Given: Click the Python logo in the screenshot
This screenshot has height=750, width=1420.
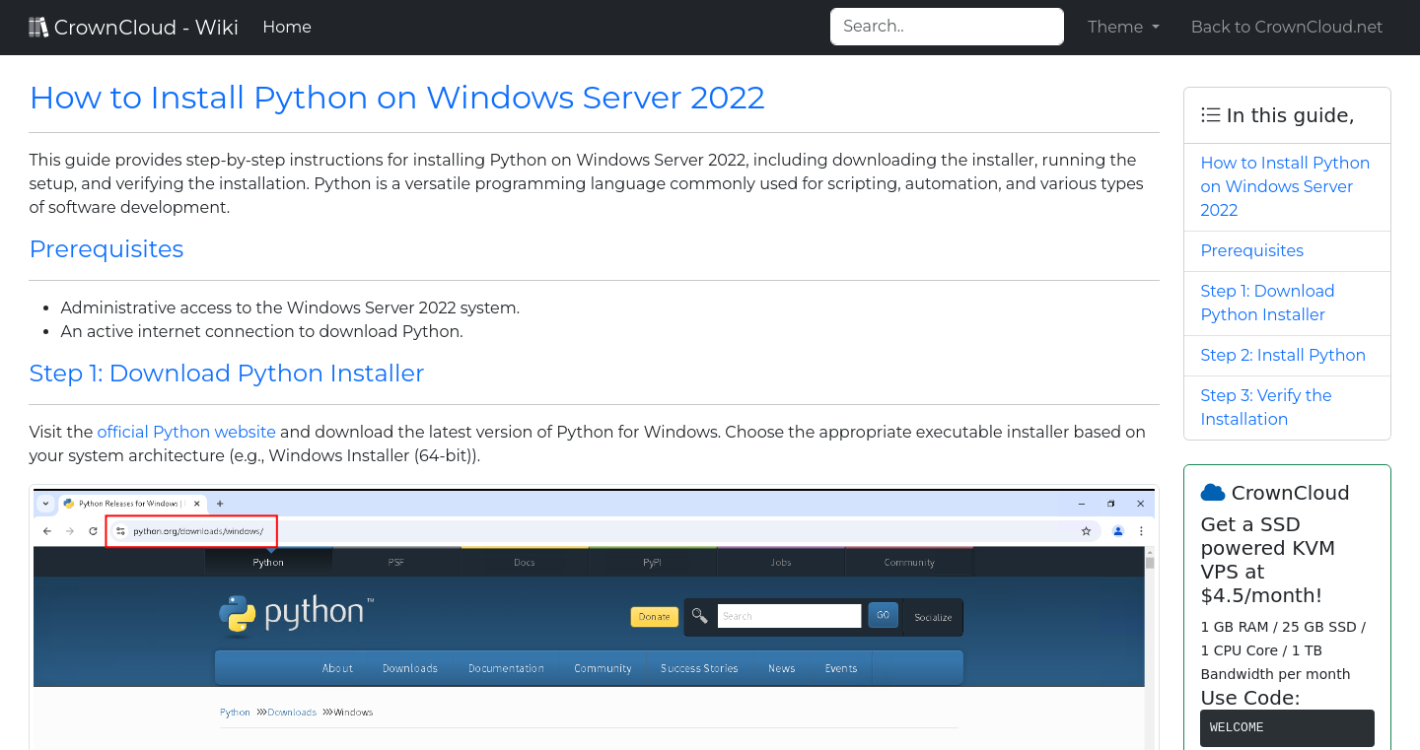Looking at the screenshot, I should coord(237,614).
